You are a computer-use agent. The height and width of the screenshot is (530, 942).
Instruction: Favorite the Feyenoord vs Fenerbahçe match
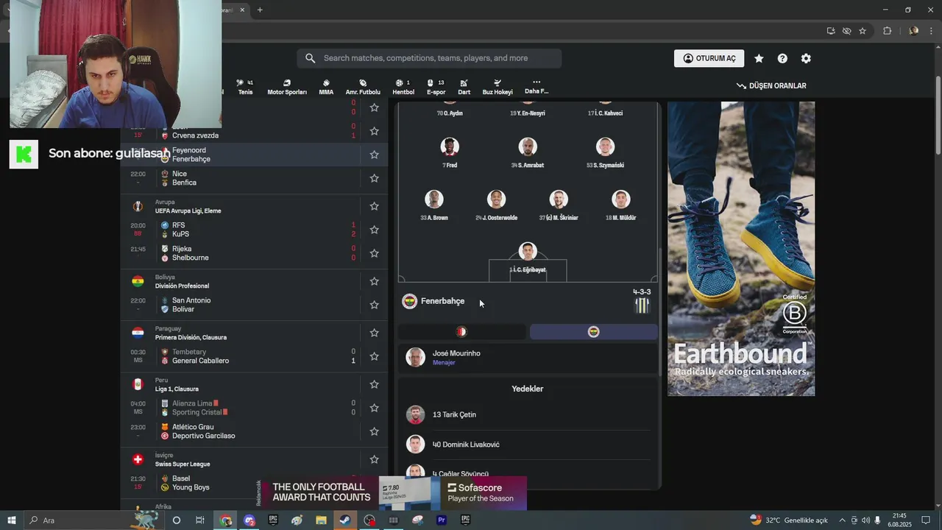(x=374, y=155)
